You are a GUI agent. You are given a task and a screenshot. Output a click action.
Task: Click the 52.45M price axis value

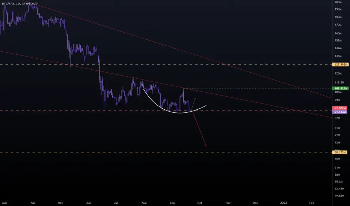click(339, 189)
